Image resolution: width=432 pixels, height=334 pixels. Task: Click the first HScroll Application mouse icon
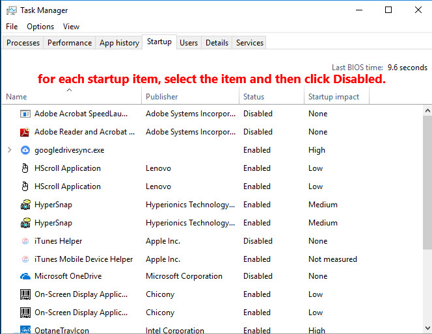[25, 168]
